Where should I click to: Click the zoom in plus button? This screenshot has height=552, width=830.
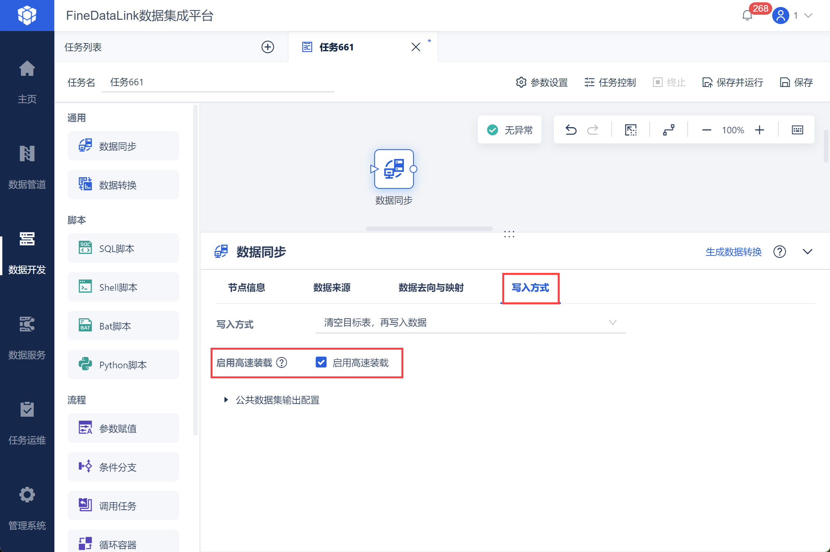click(x=759, y=130)
